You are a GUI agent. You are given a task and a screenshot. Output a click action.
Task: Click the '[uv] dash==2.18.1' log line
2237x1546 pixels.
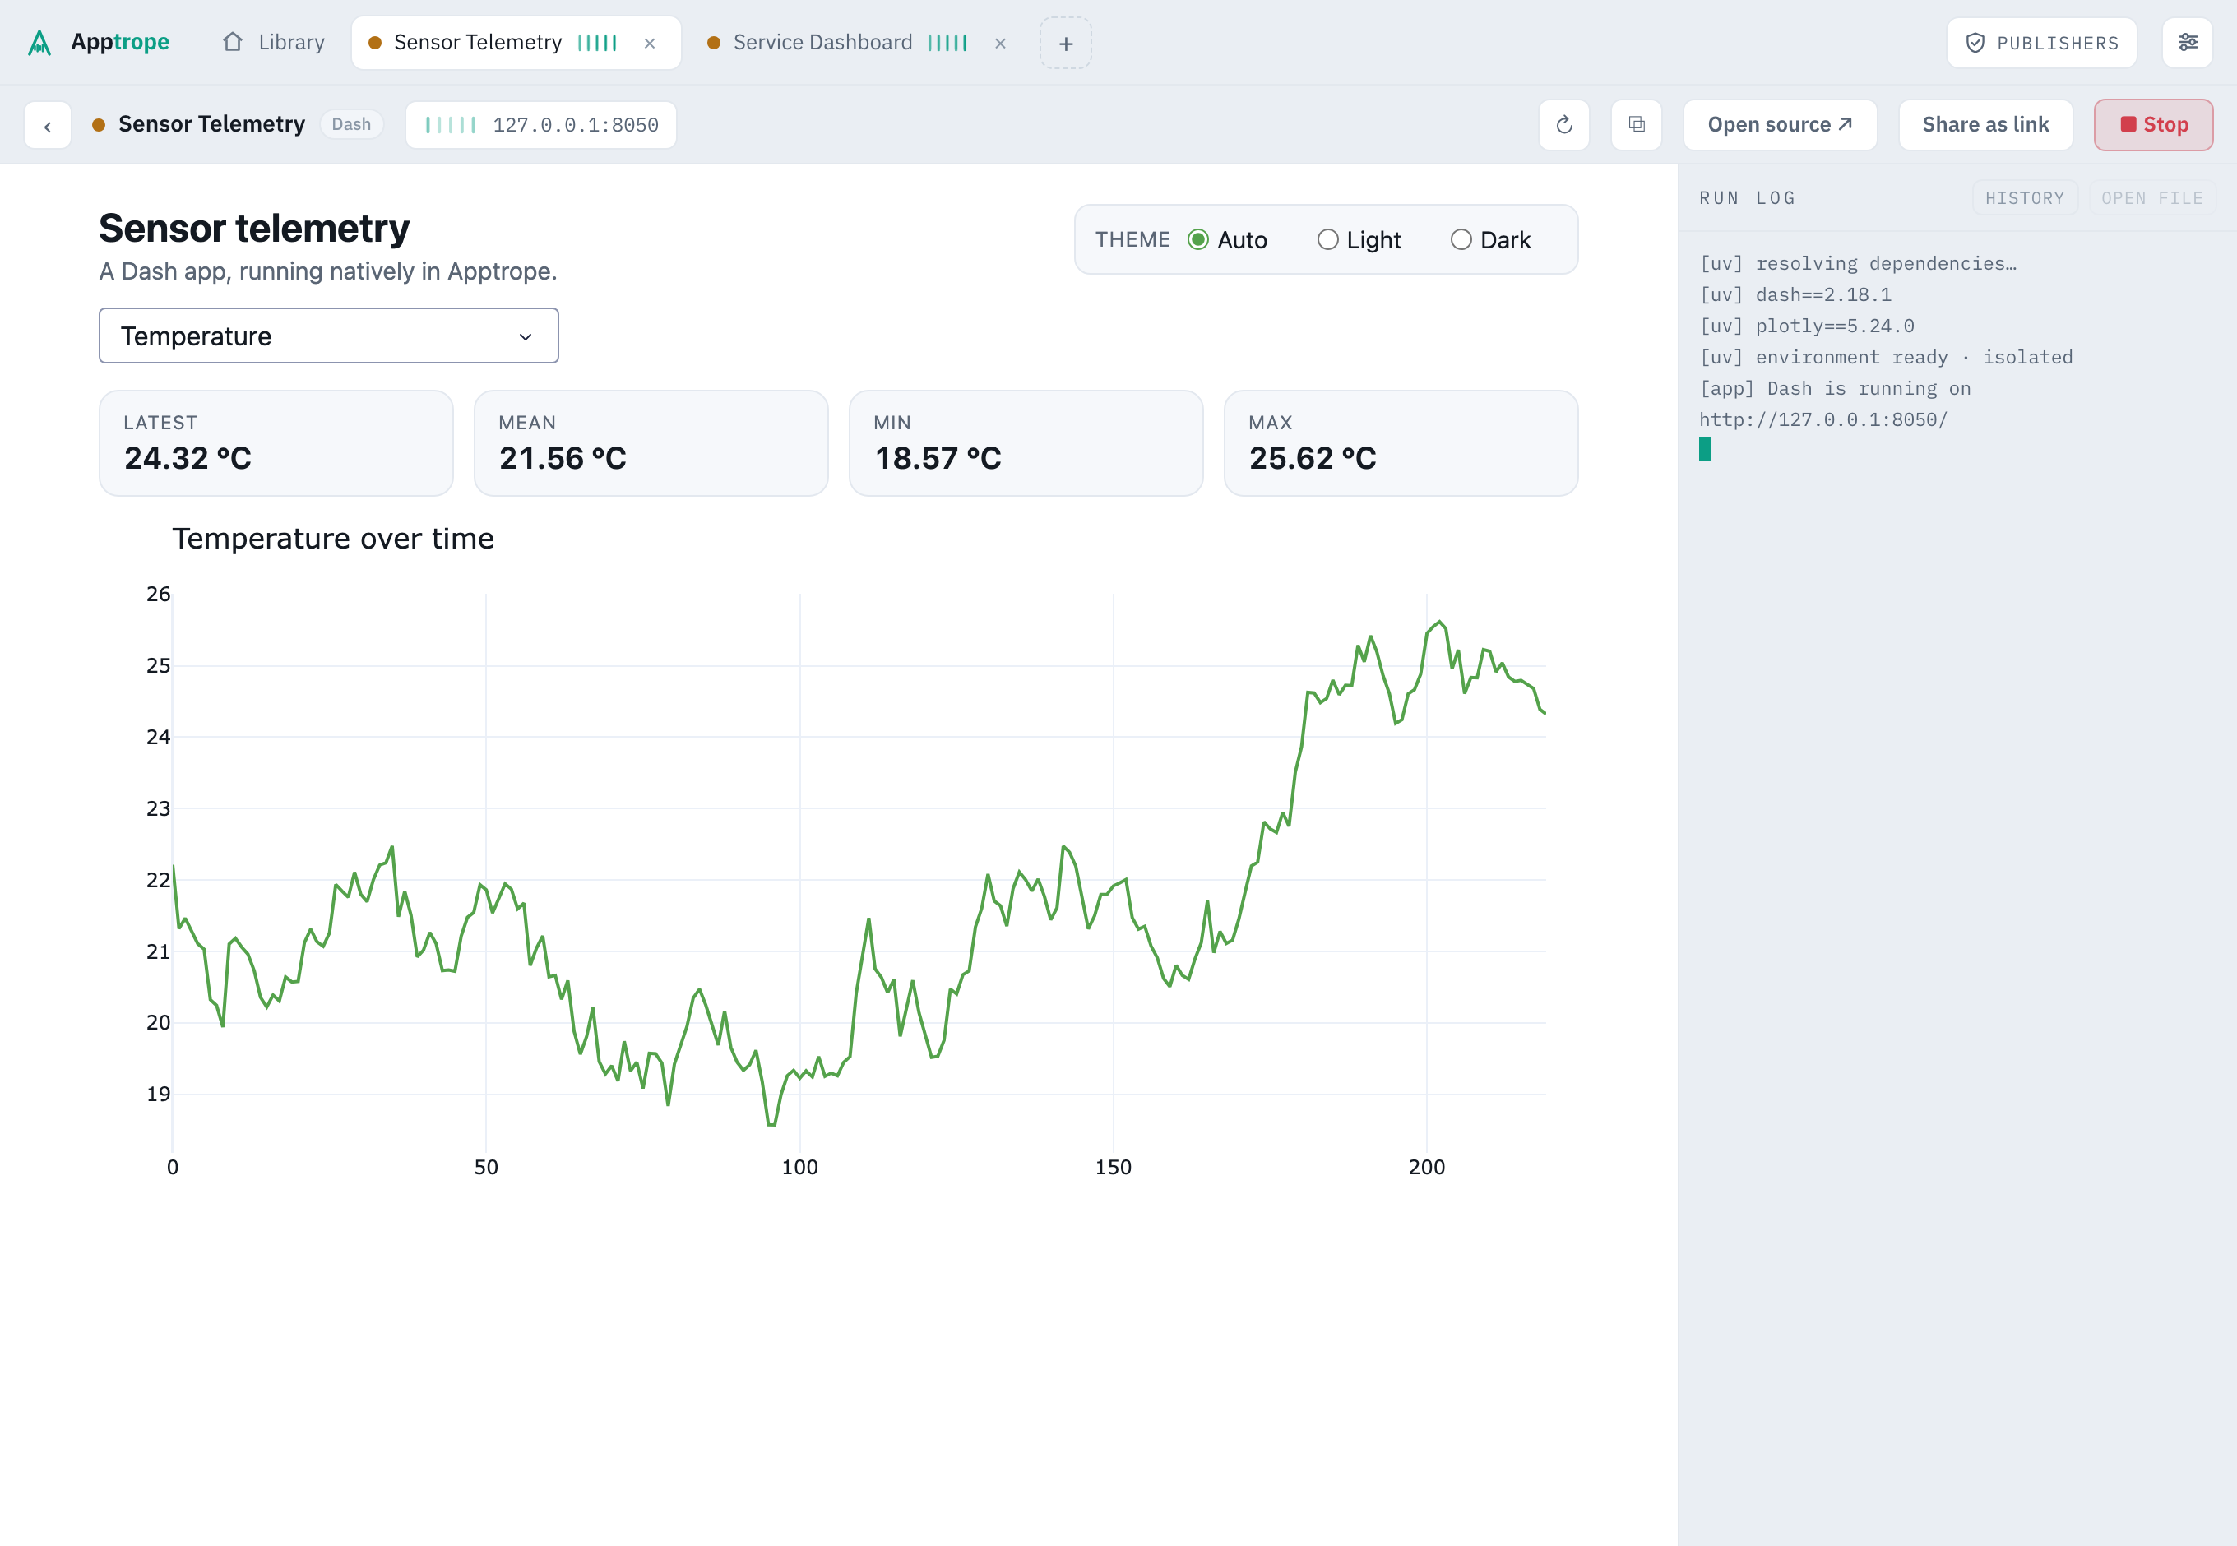click(1795, 294)
